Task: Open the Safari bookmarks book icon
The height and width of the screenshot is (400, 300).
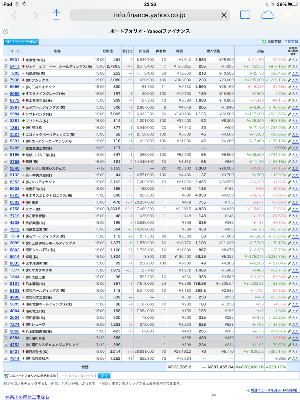Action: [245, 15]
